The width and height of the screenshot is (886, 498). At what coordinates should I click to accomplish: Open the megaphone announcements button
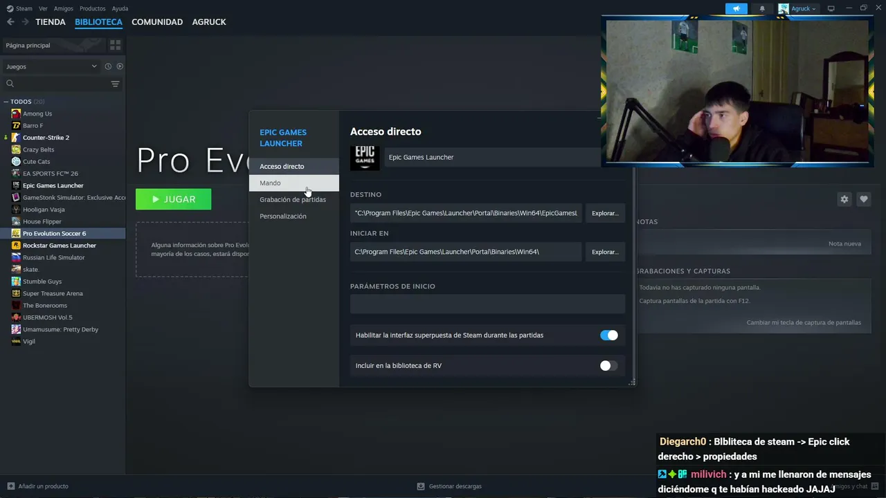pos(736,8)
